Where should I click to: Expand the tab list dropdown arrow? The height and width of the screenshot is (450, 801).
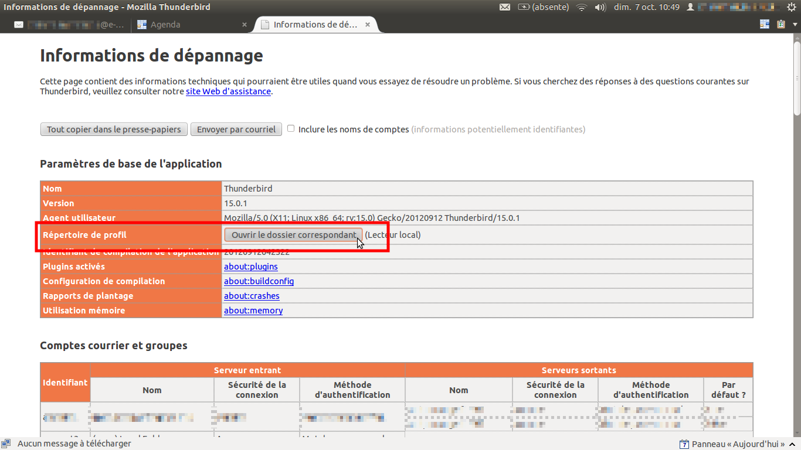[794, 25]
